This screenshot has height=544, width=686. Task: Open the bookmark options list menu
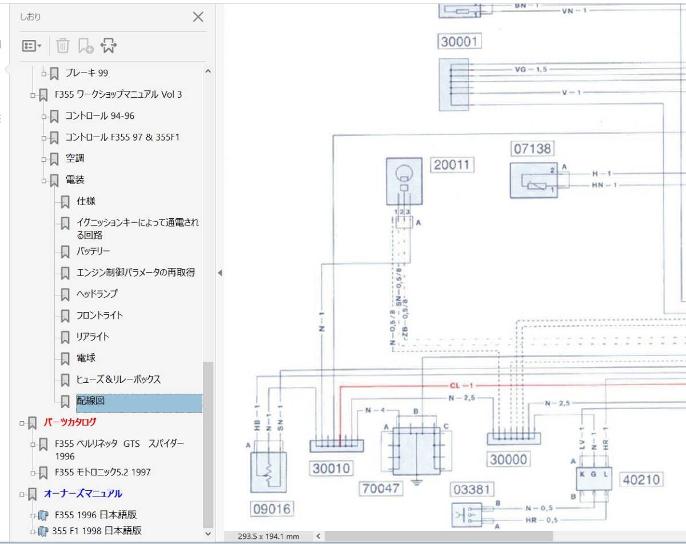click(31, 46)
